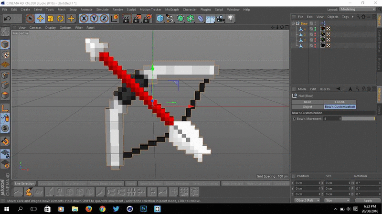Open Edit Render Settings icon
The width and height of the screenshot is (382, 214).
[x=147, y=19]
